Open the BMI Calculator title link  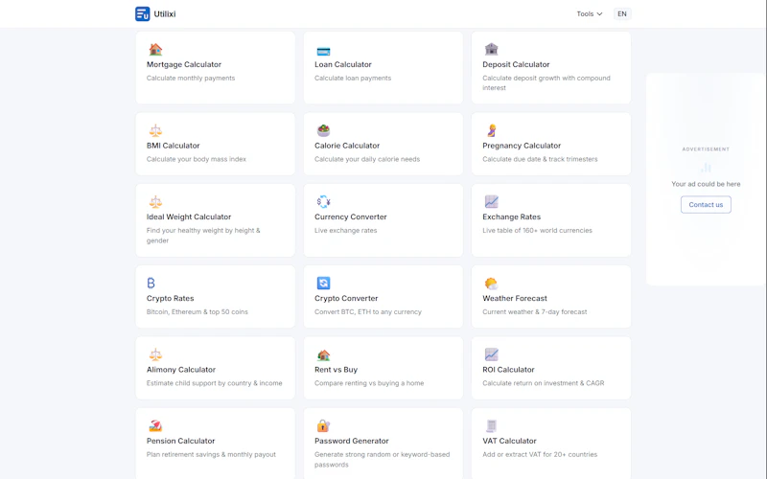[x=174, y=146]
